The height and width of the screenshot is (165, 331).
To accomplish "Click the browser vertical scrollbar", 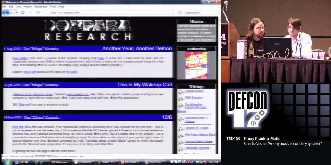I will pos(219,85).
